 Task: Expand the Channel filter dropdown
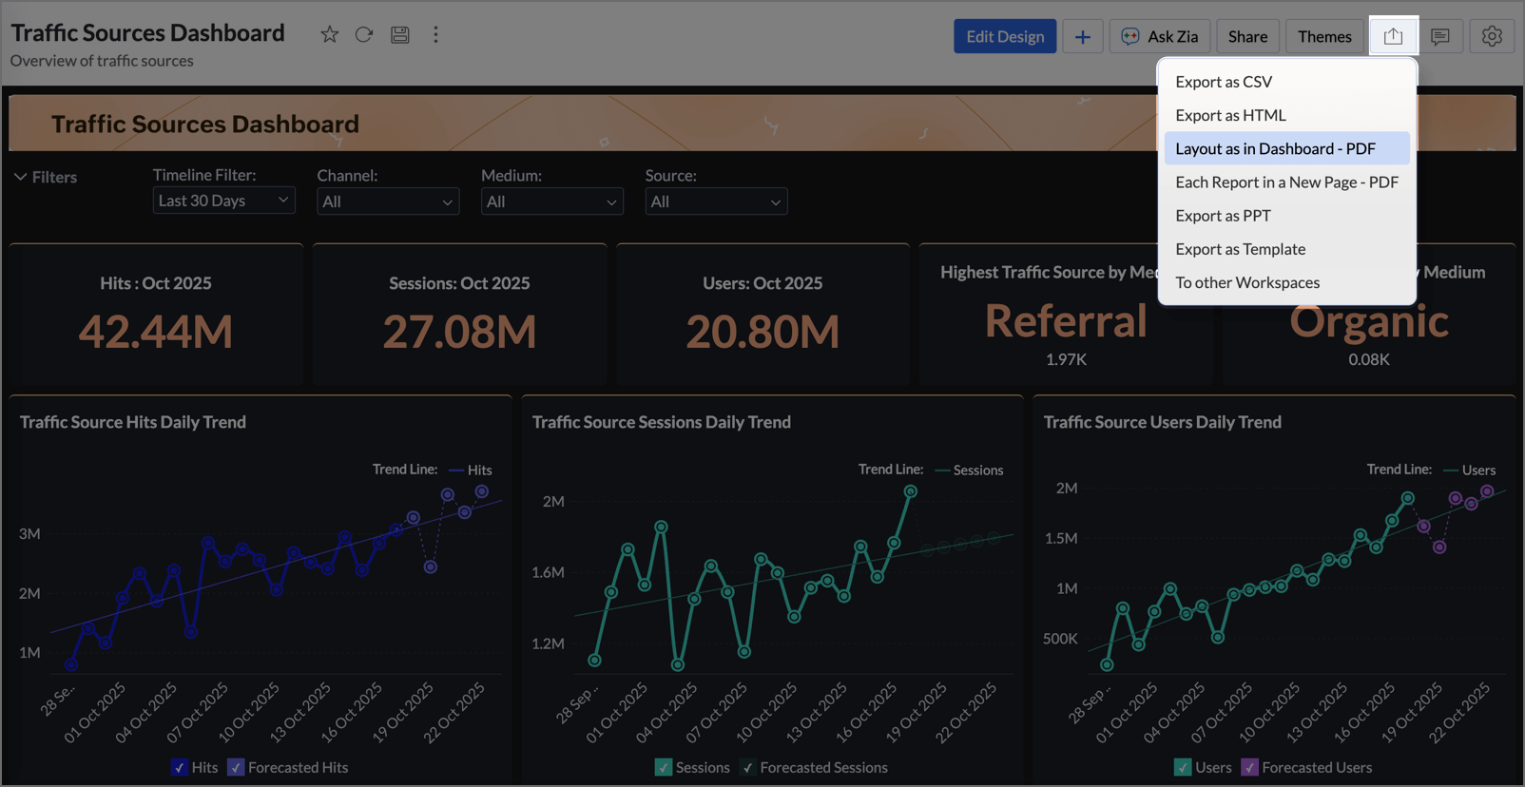387,202
